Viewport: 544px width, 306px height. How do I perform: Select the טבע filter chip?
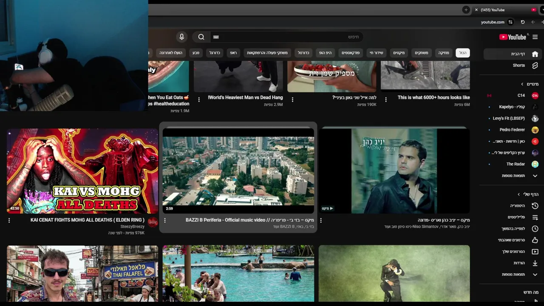(x=196, y=53)
